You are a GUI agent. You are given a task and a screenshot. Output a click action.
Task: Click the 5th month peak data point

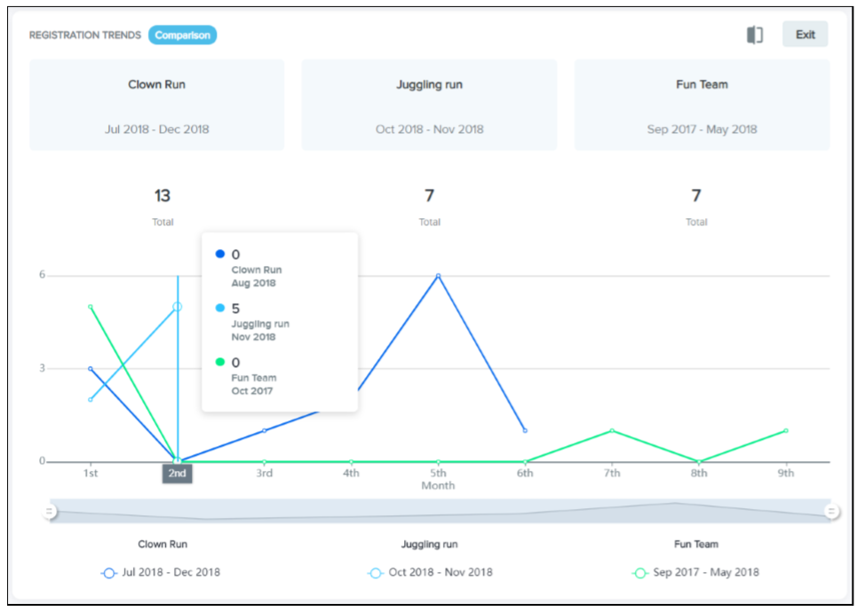pyautogui.click(x=438, y=276)
